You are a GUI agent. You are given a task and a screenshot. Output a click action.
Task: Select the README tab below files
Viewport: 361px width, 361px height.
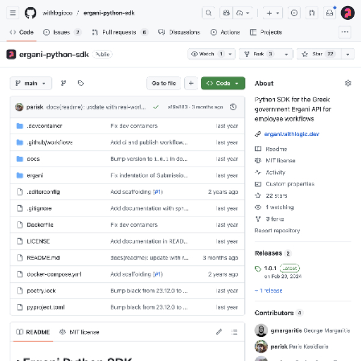click(x=33, y=332)
